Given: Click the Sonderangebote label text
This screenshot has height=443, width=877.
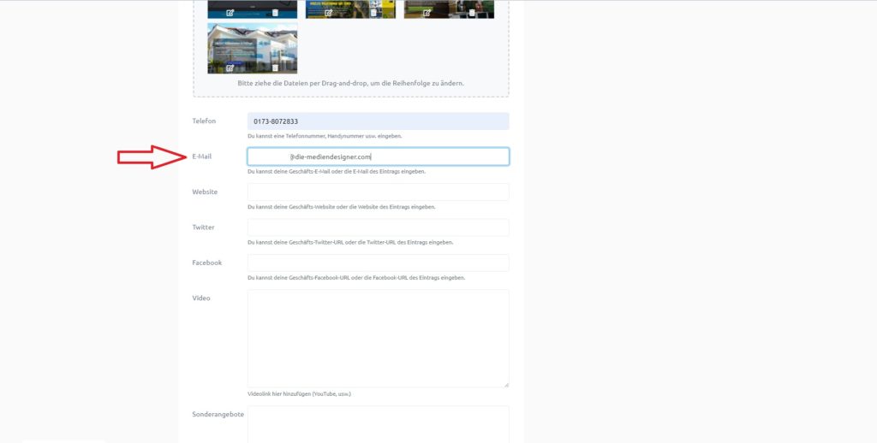Looking at the screenshot, I should point(218,415).
